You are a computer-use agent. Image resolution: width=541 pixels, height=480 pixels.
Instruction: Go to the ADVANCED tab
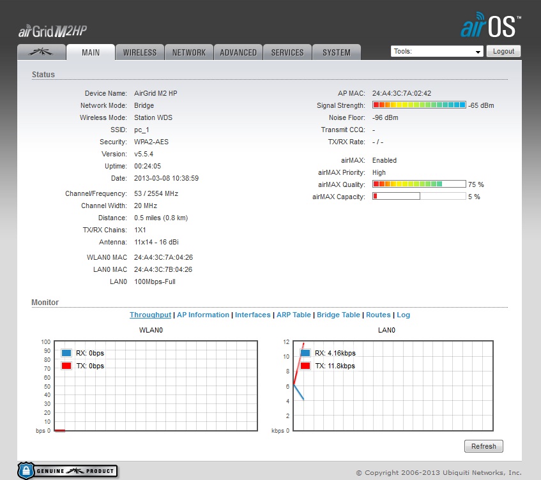pos(238,52)
